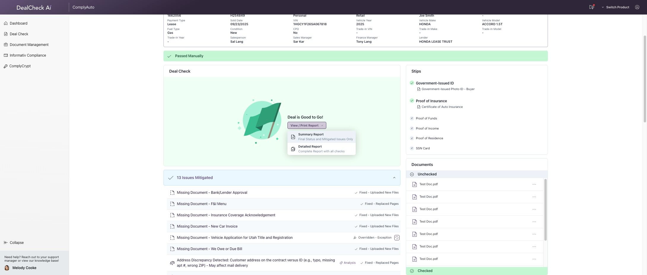The width and height of the screenshot is (647, 275).
Task: Undo the override on Utah Title row
Action: 397,238
